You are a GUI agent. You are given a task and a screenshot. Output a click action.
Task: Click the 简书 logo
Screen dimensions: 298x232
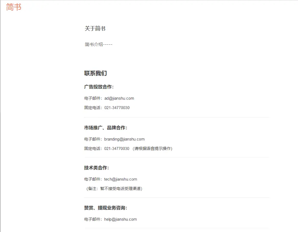click(x=14, y=7)
